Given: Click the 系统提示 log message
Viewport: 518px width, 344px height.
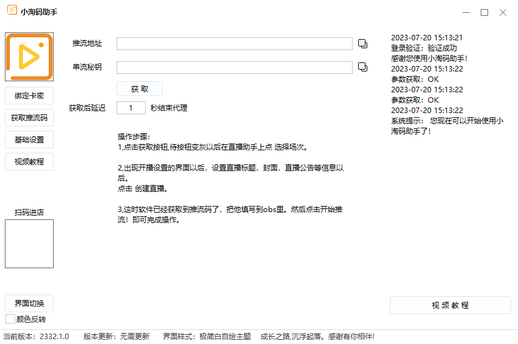Looking at the screenshot, I should tap(447, 126).
